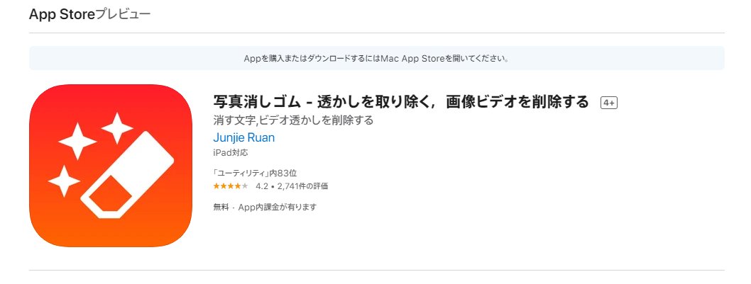Click the top-left sparkle on the app icon
Screen dimensions: 751x284
(x=77, y=140)
